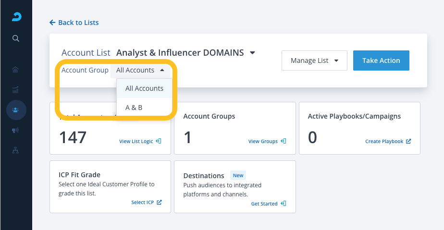Click the Select ICP link

[142, 202]
